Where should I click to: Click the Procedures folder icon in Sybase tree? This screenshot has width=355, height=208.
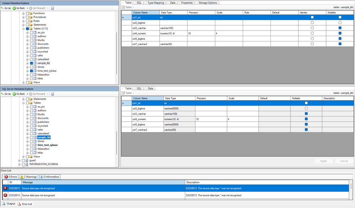[x=31, y=17]
